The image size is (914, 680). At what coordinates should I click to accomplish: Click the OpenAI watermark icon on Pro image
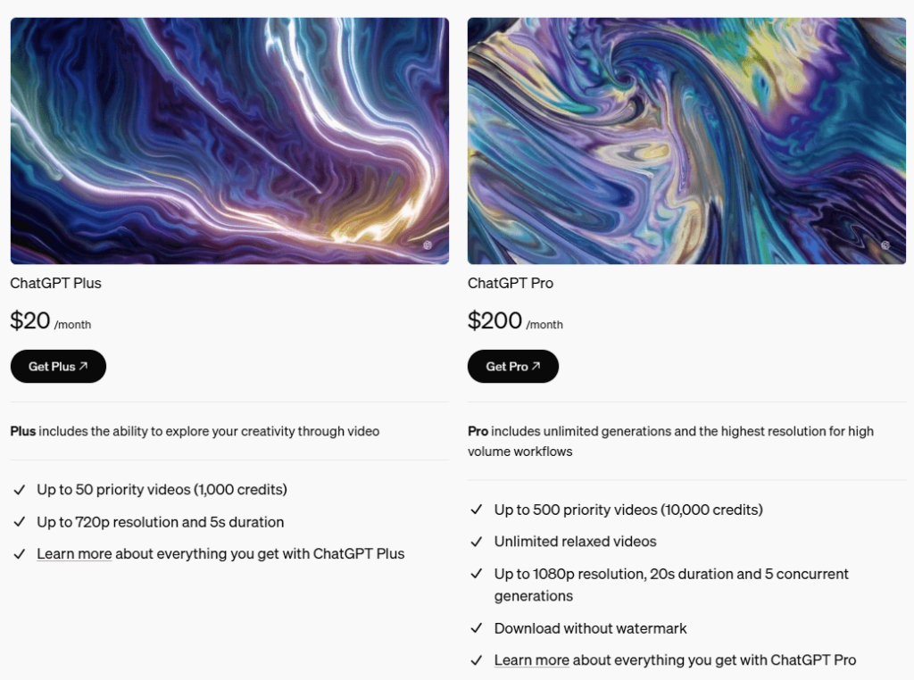click(885, 245)
